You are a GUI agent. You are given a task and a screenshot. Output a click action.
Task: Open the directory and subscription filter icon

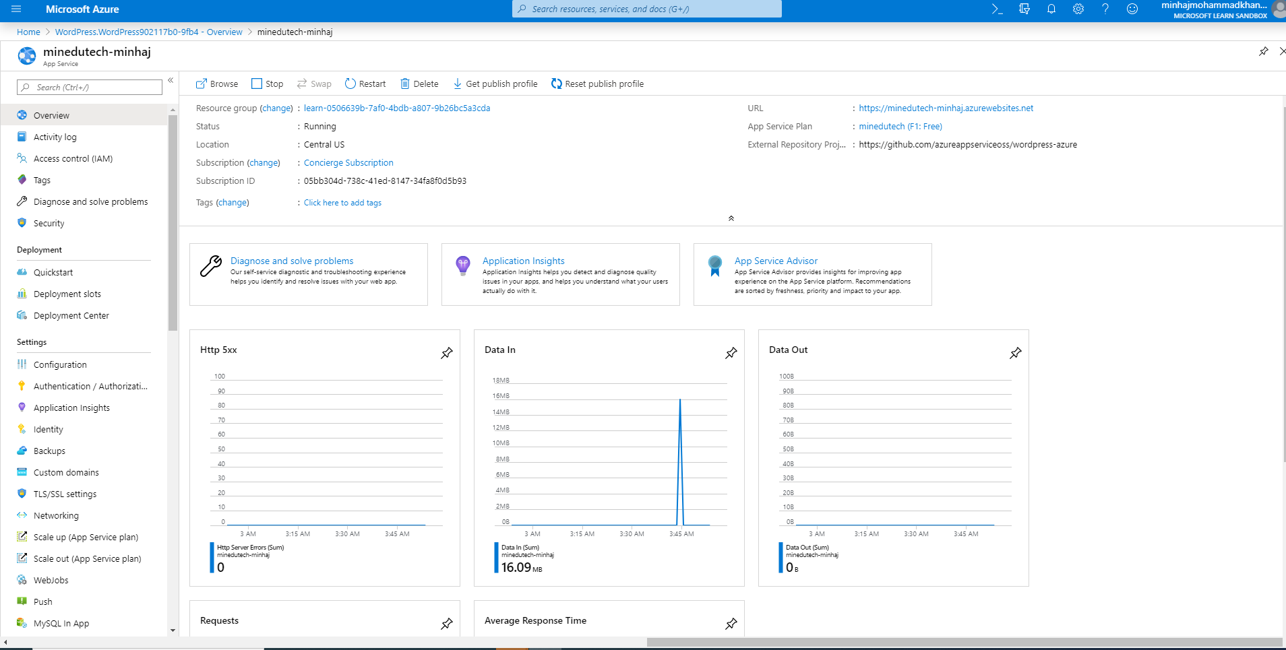click(x=1024, y=9)
